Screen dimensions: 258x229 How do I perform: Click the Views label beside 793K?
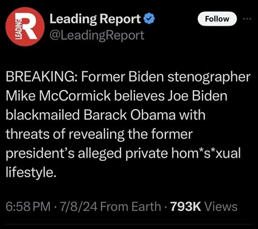pos(221,206)
